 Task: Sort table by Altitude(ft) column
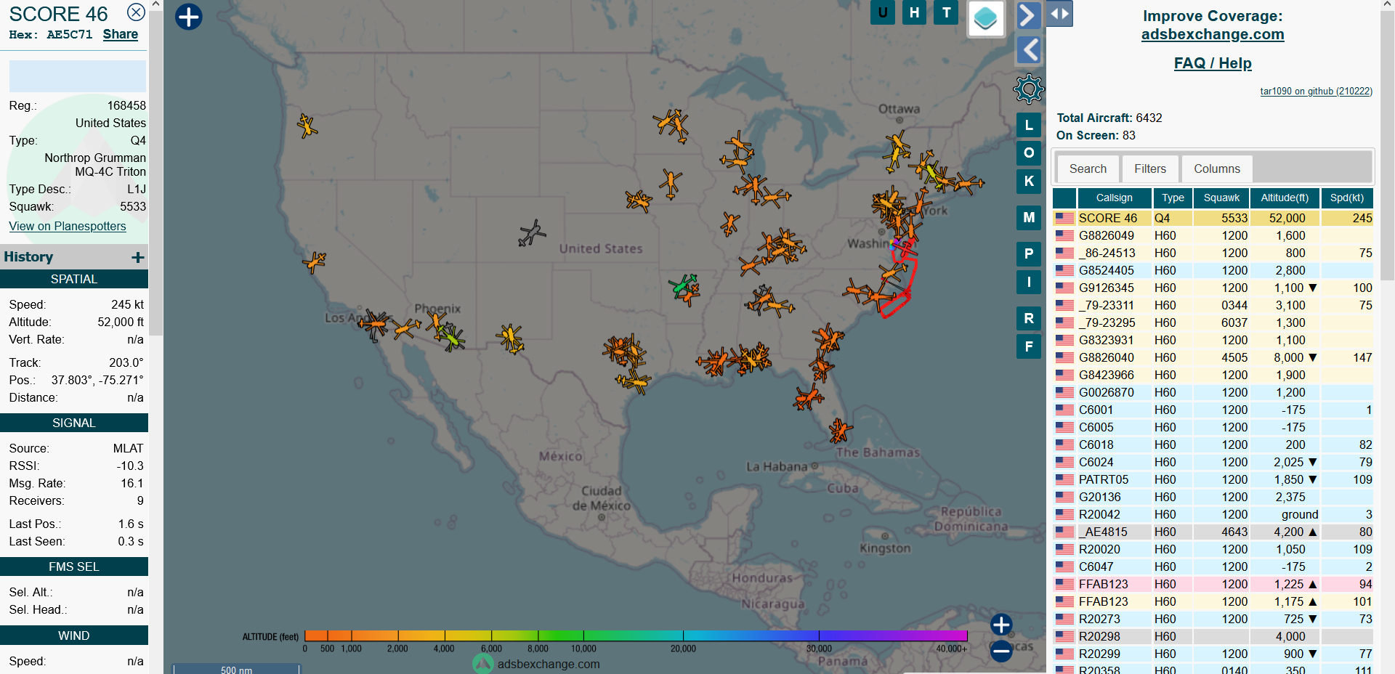[x=1285, y=198]
